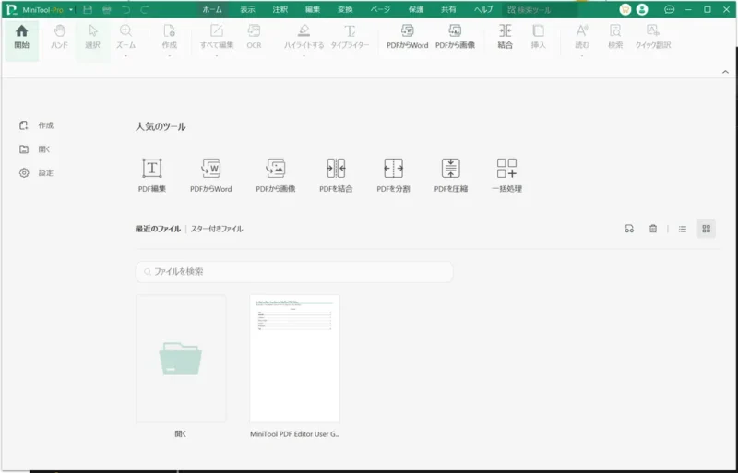Click the 作成 create icon in ribbon
Screen dimensions: 738x473
coord(170,37)
